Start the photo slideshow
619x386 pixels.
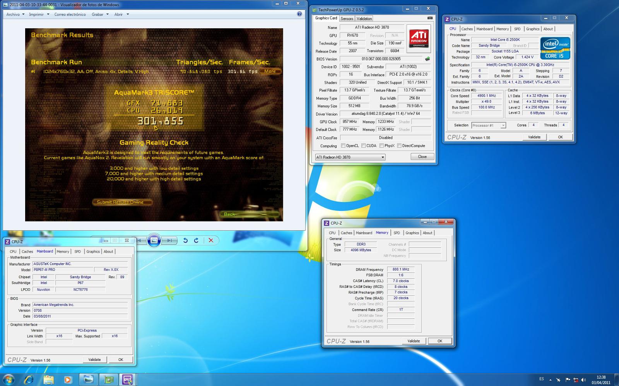154,240
